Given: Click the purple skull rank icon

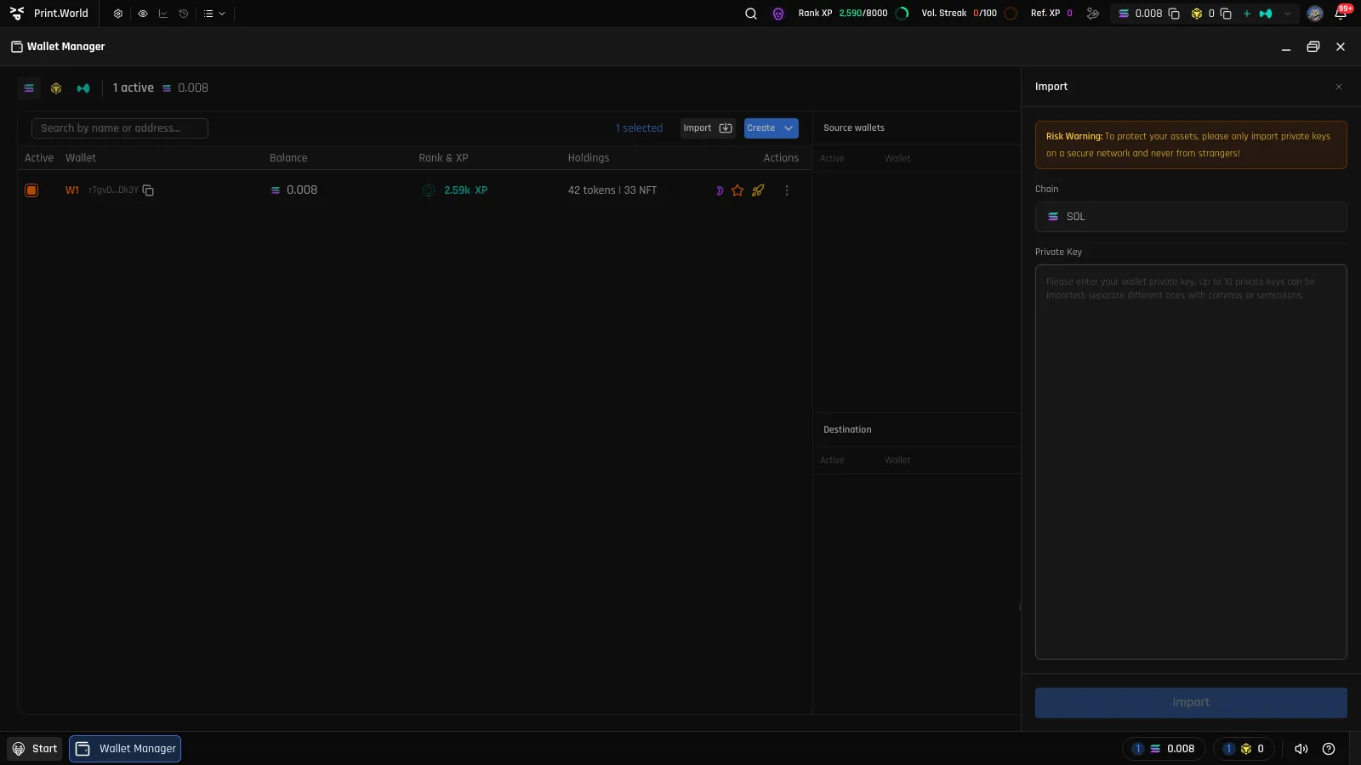Looking at the screenshot, I should point(778,14).
